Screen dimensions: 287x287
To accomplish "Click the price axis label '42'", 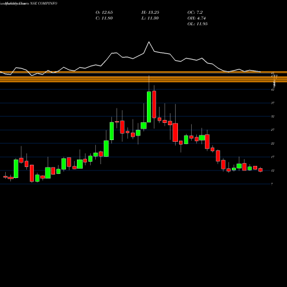I will 273,90.
